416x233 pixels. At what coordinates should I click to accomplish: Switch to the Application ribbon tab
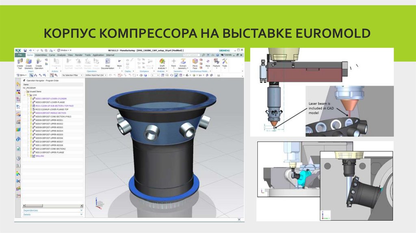pyautogui.click(x=98, y=55)
